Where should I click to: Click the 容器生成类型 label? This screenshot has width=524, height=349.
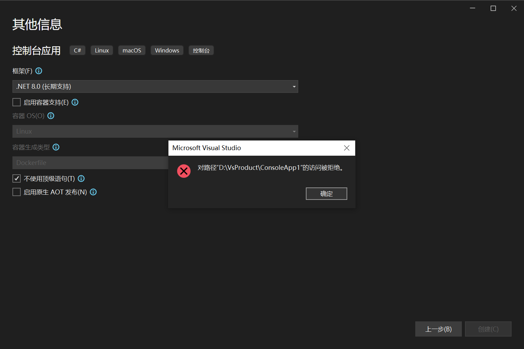coord(31,147)
